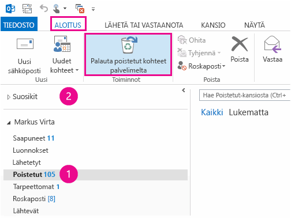
Task: Click the close all items icon
Action: pyautogui.click(x=80, y=9)
